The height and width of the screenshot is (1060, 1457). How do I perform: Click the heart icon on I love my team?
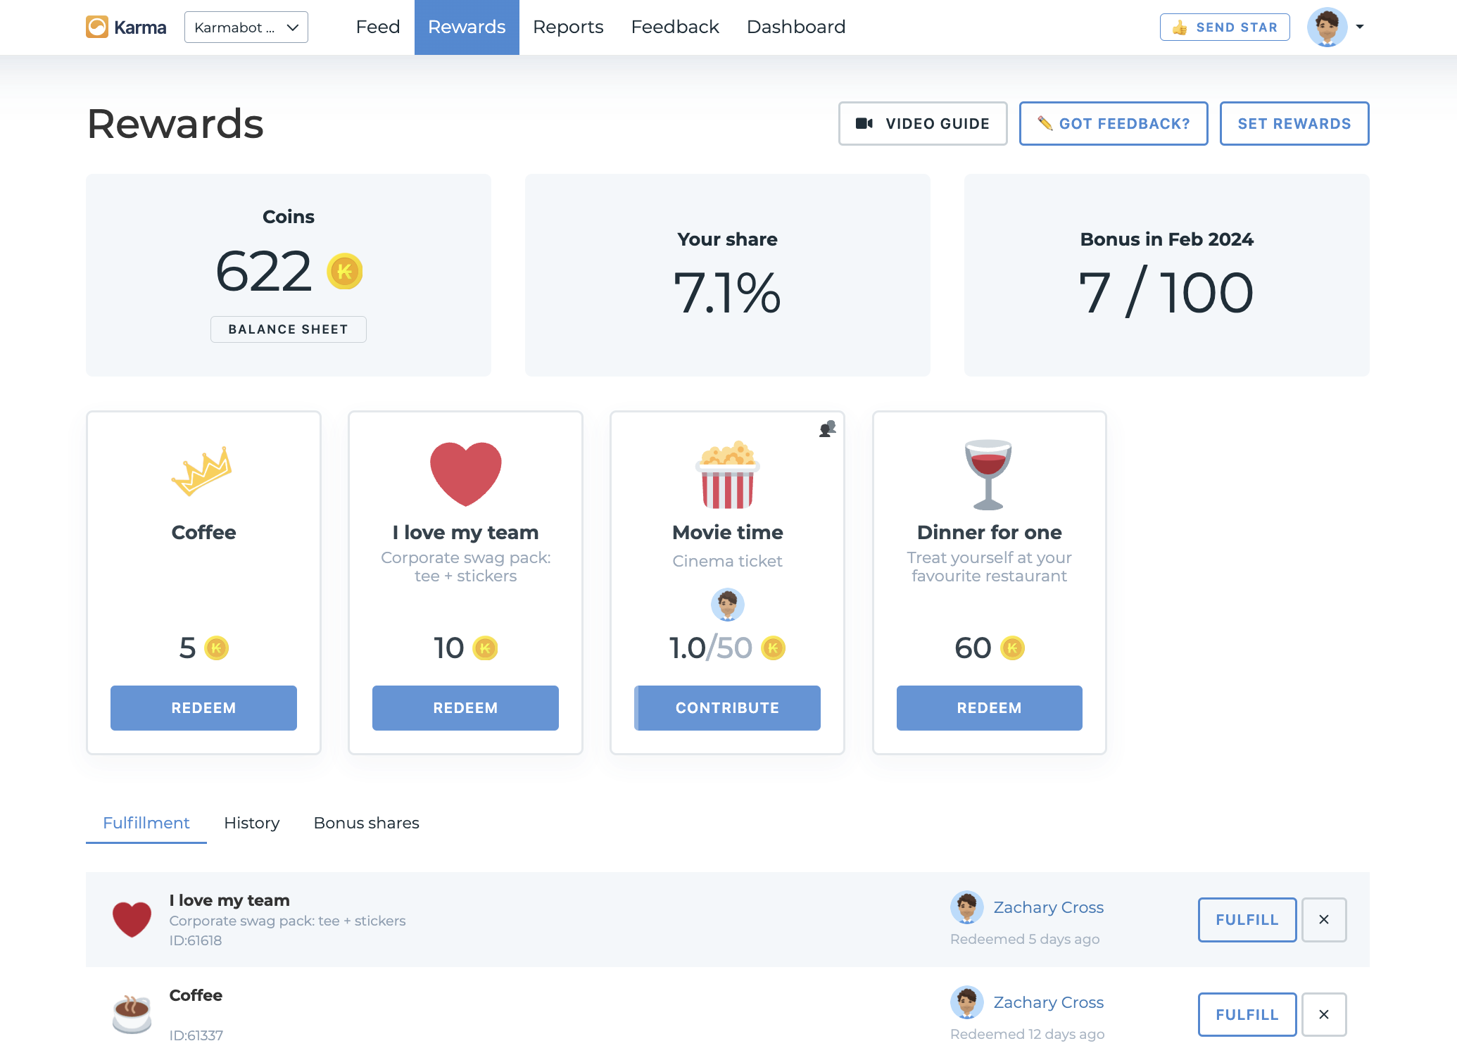pyautogui.click(x=465, y=472)
